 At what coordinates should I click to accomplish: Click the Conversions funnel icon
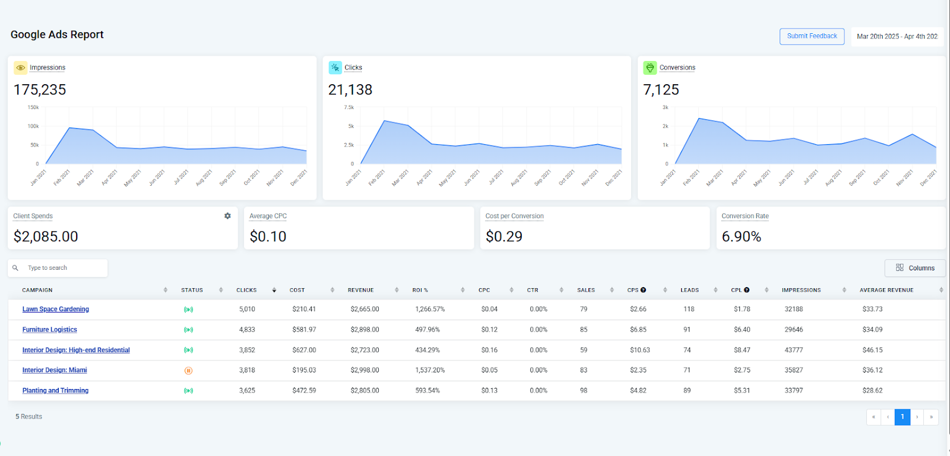[x=650, y=68]
